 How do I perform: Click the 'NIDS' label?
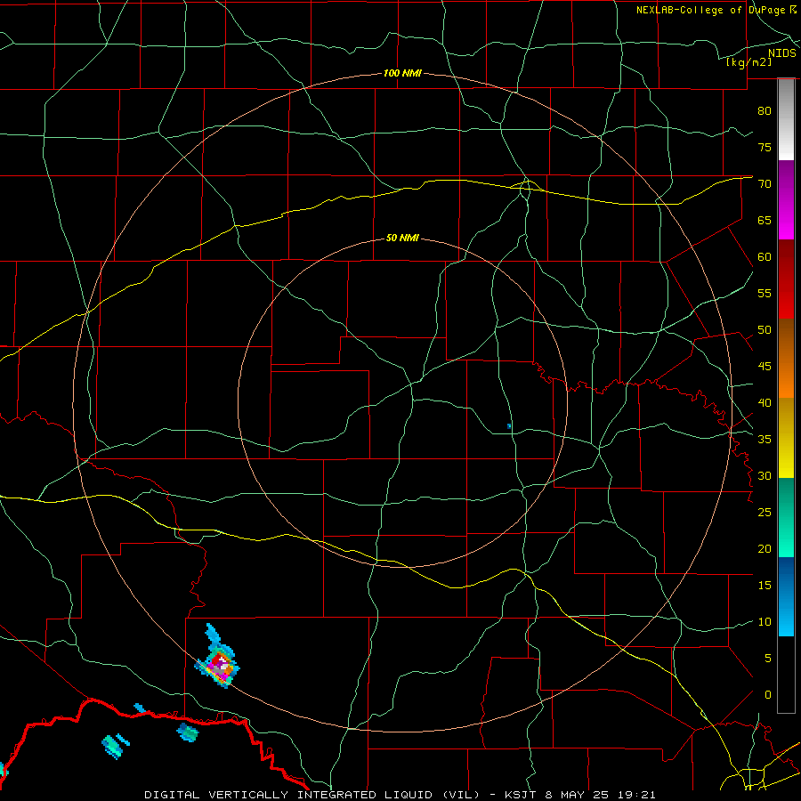[782, 53]
